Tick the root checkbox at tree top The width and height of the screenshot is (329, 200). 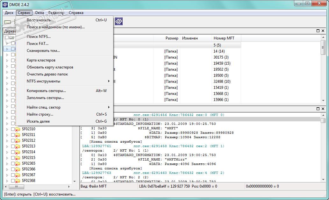click(x=7, y=37)
